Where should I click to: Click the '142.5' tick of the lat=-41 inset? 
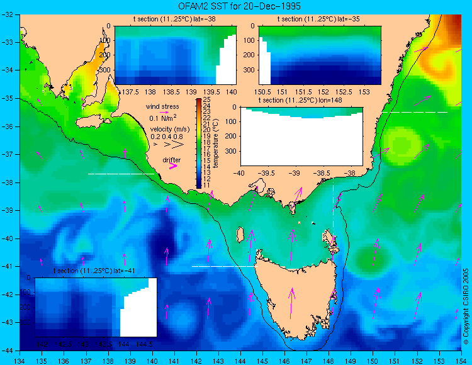click(x=62, y=344)
